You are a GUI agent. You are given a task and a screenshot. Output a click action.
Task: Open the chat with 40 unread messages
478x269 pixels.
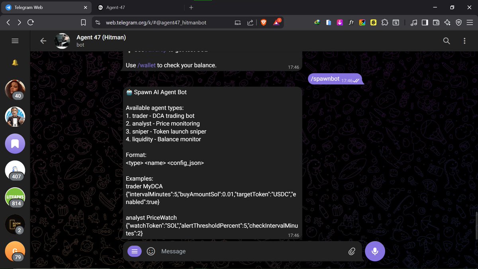click(15, 90)
